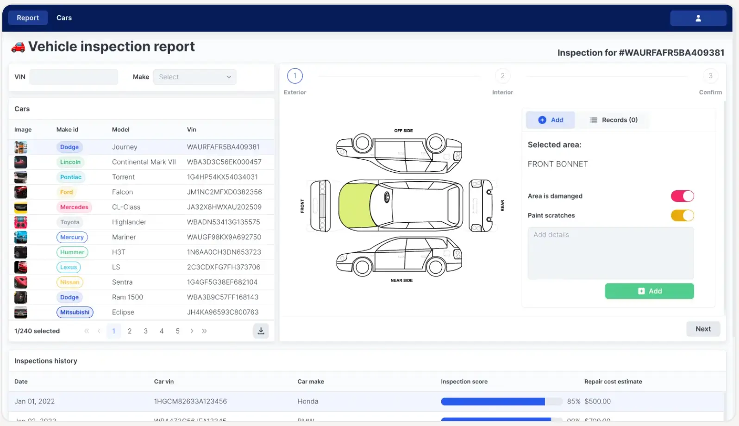Open the Report tab in navbar
739x426 pixels.
[28, 18]
